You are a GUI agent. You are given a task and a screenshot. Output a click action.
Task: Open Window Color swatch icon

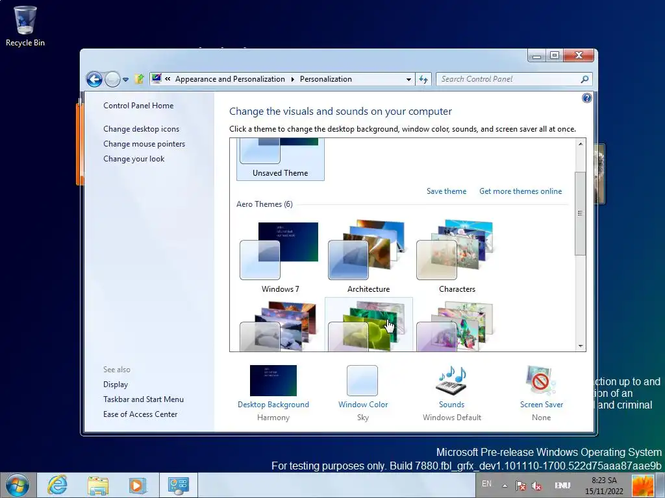pos(362,381)
